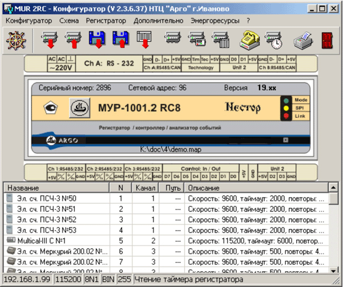
Task: Click Меркурий 200.02 name in row N 6
Action: tap(62, 252)
